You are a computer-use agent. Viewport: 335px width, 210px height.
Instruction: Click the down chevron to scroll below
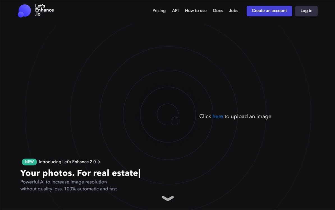pos(167,198)
